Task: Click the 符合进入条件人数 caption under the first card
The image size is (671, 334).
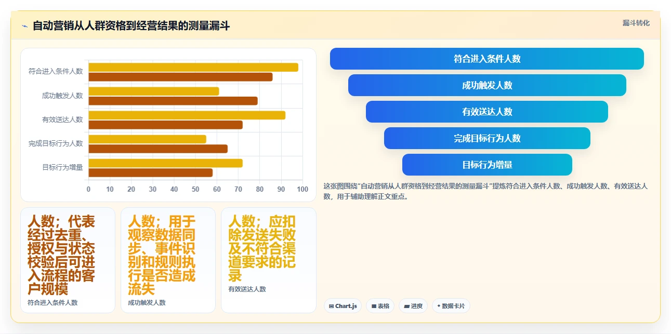Action: tap(52, 302)
